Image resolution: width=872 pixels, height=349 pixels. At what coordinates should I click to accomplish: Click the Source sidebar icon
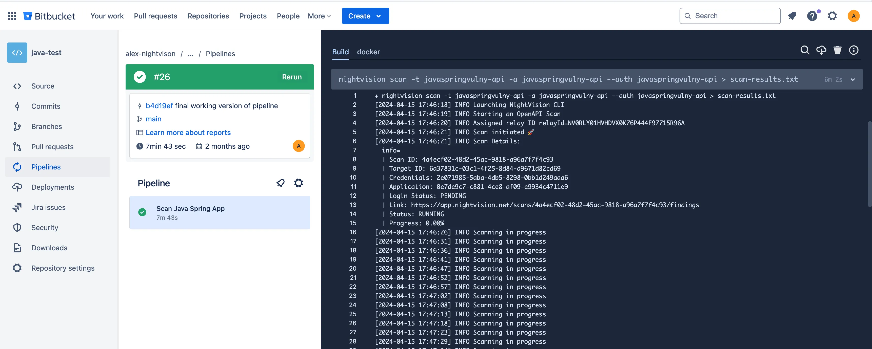(x=17, y=86)
